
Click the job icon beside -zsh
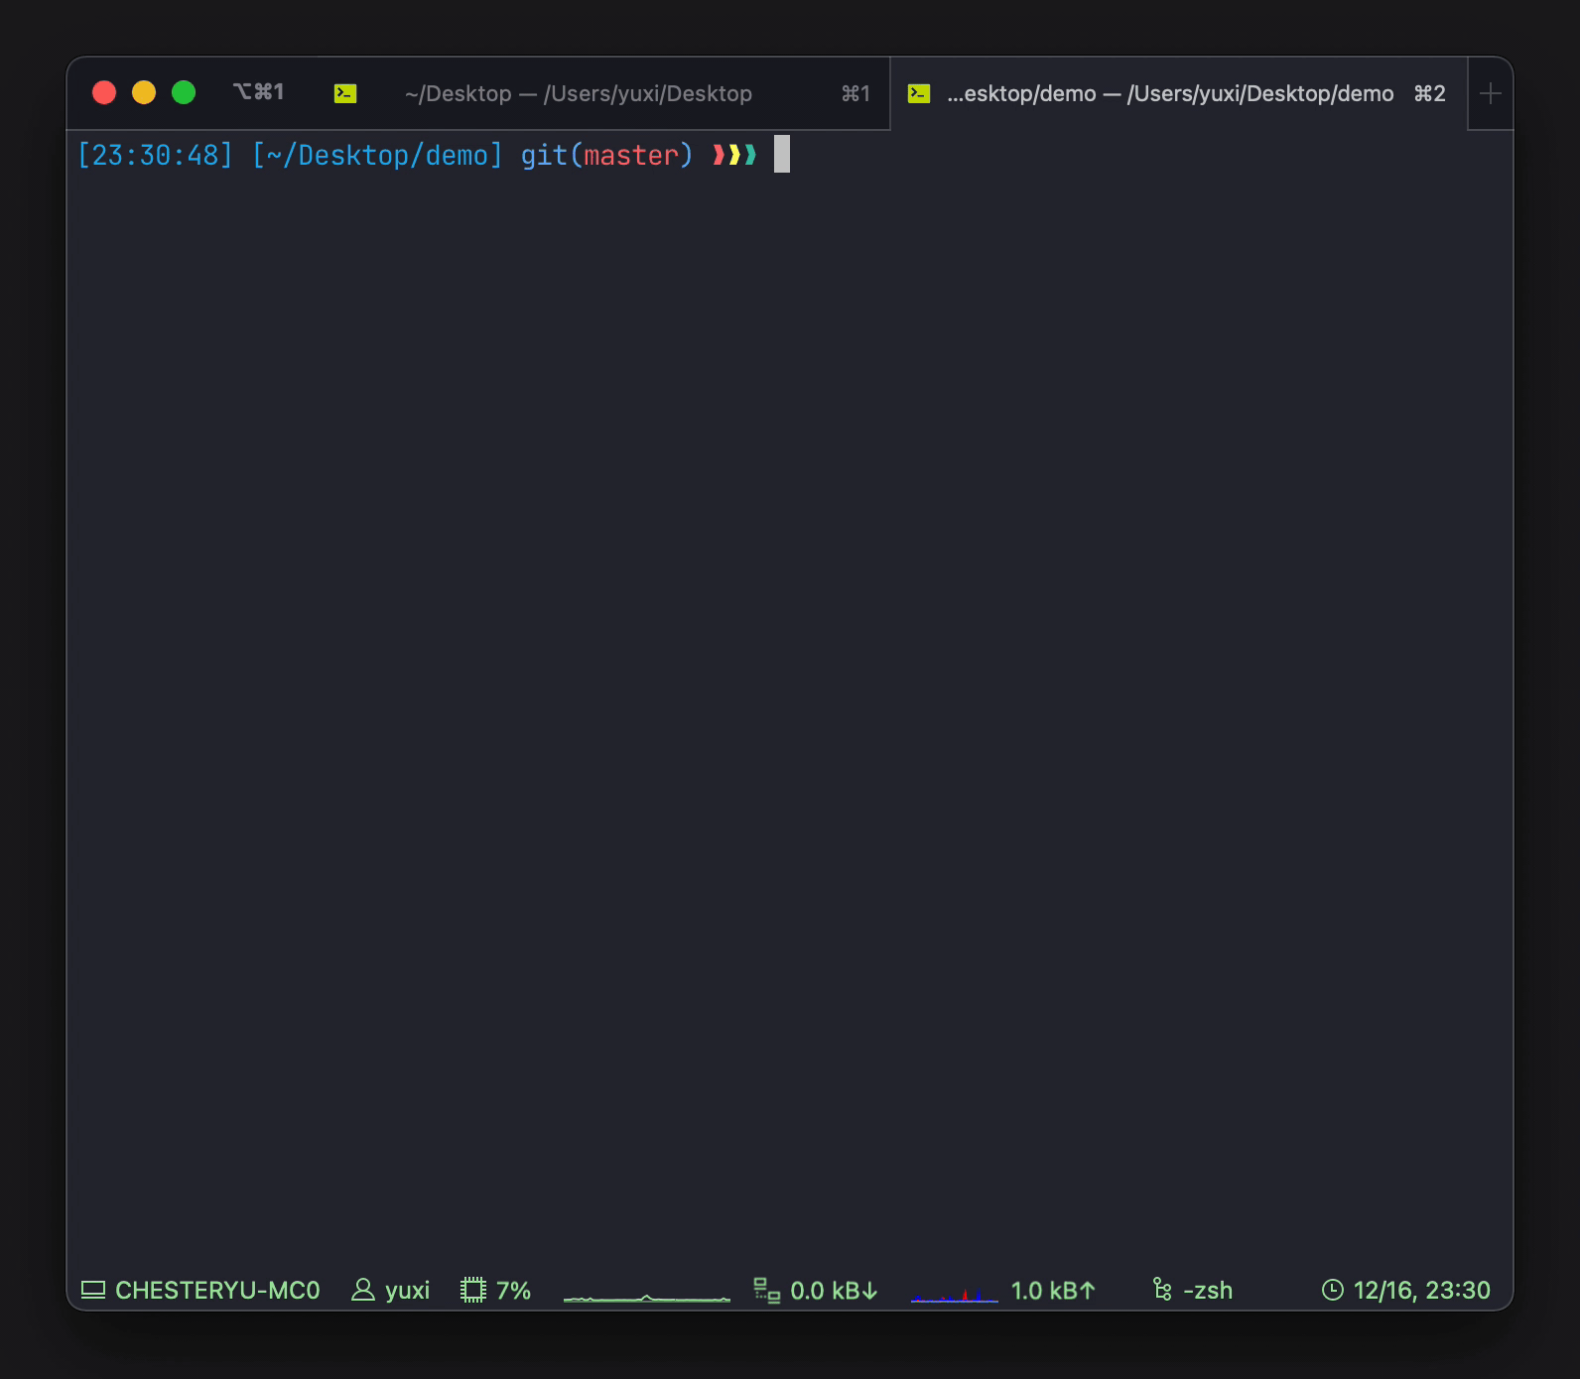[x=1162, y=1290]
